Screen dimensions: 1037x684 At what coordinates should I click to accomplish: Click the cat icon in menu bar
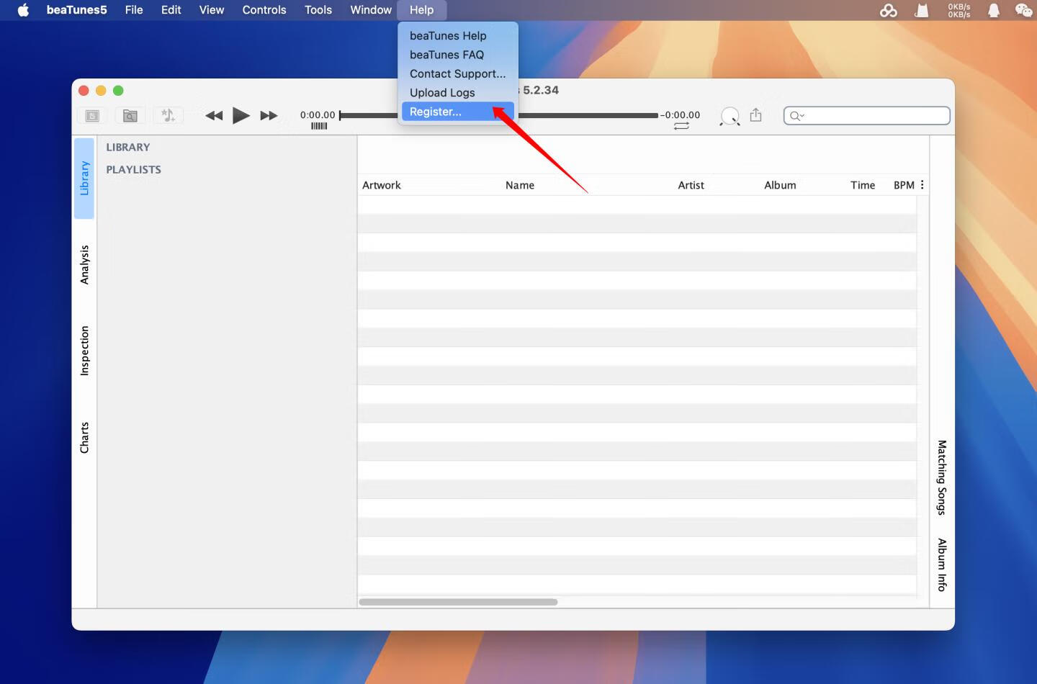[x=922, y=10]
